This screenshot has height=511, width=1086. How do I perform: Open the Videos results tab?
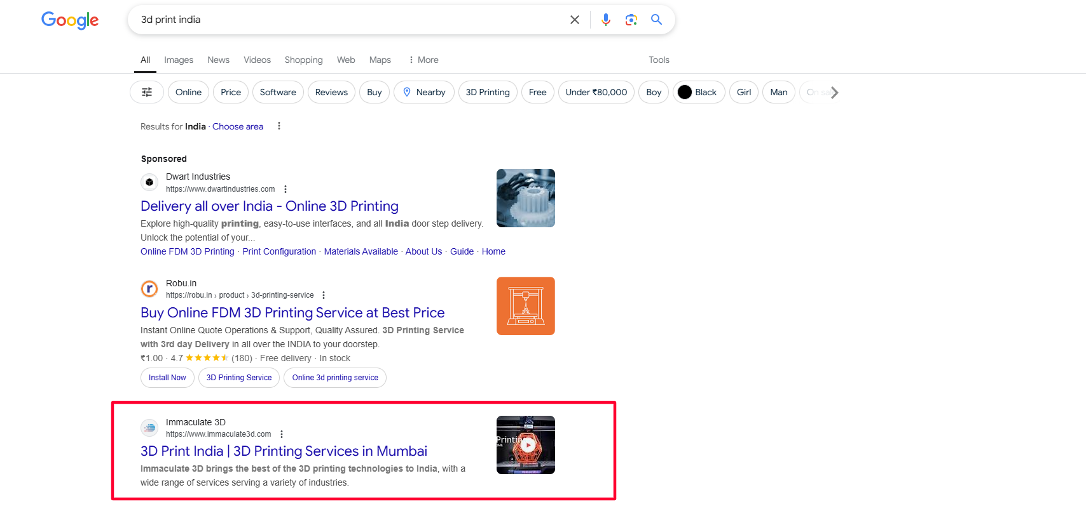pyautogui.click(x=257, y=60)
